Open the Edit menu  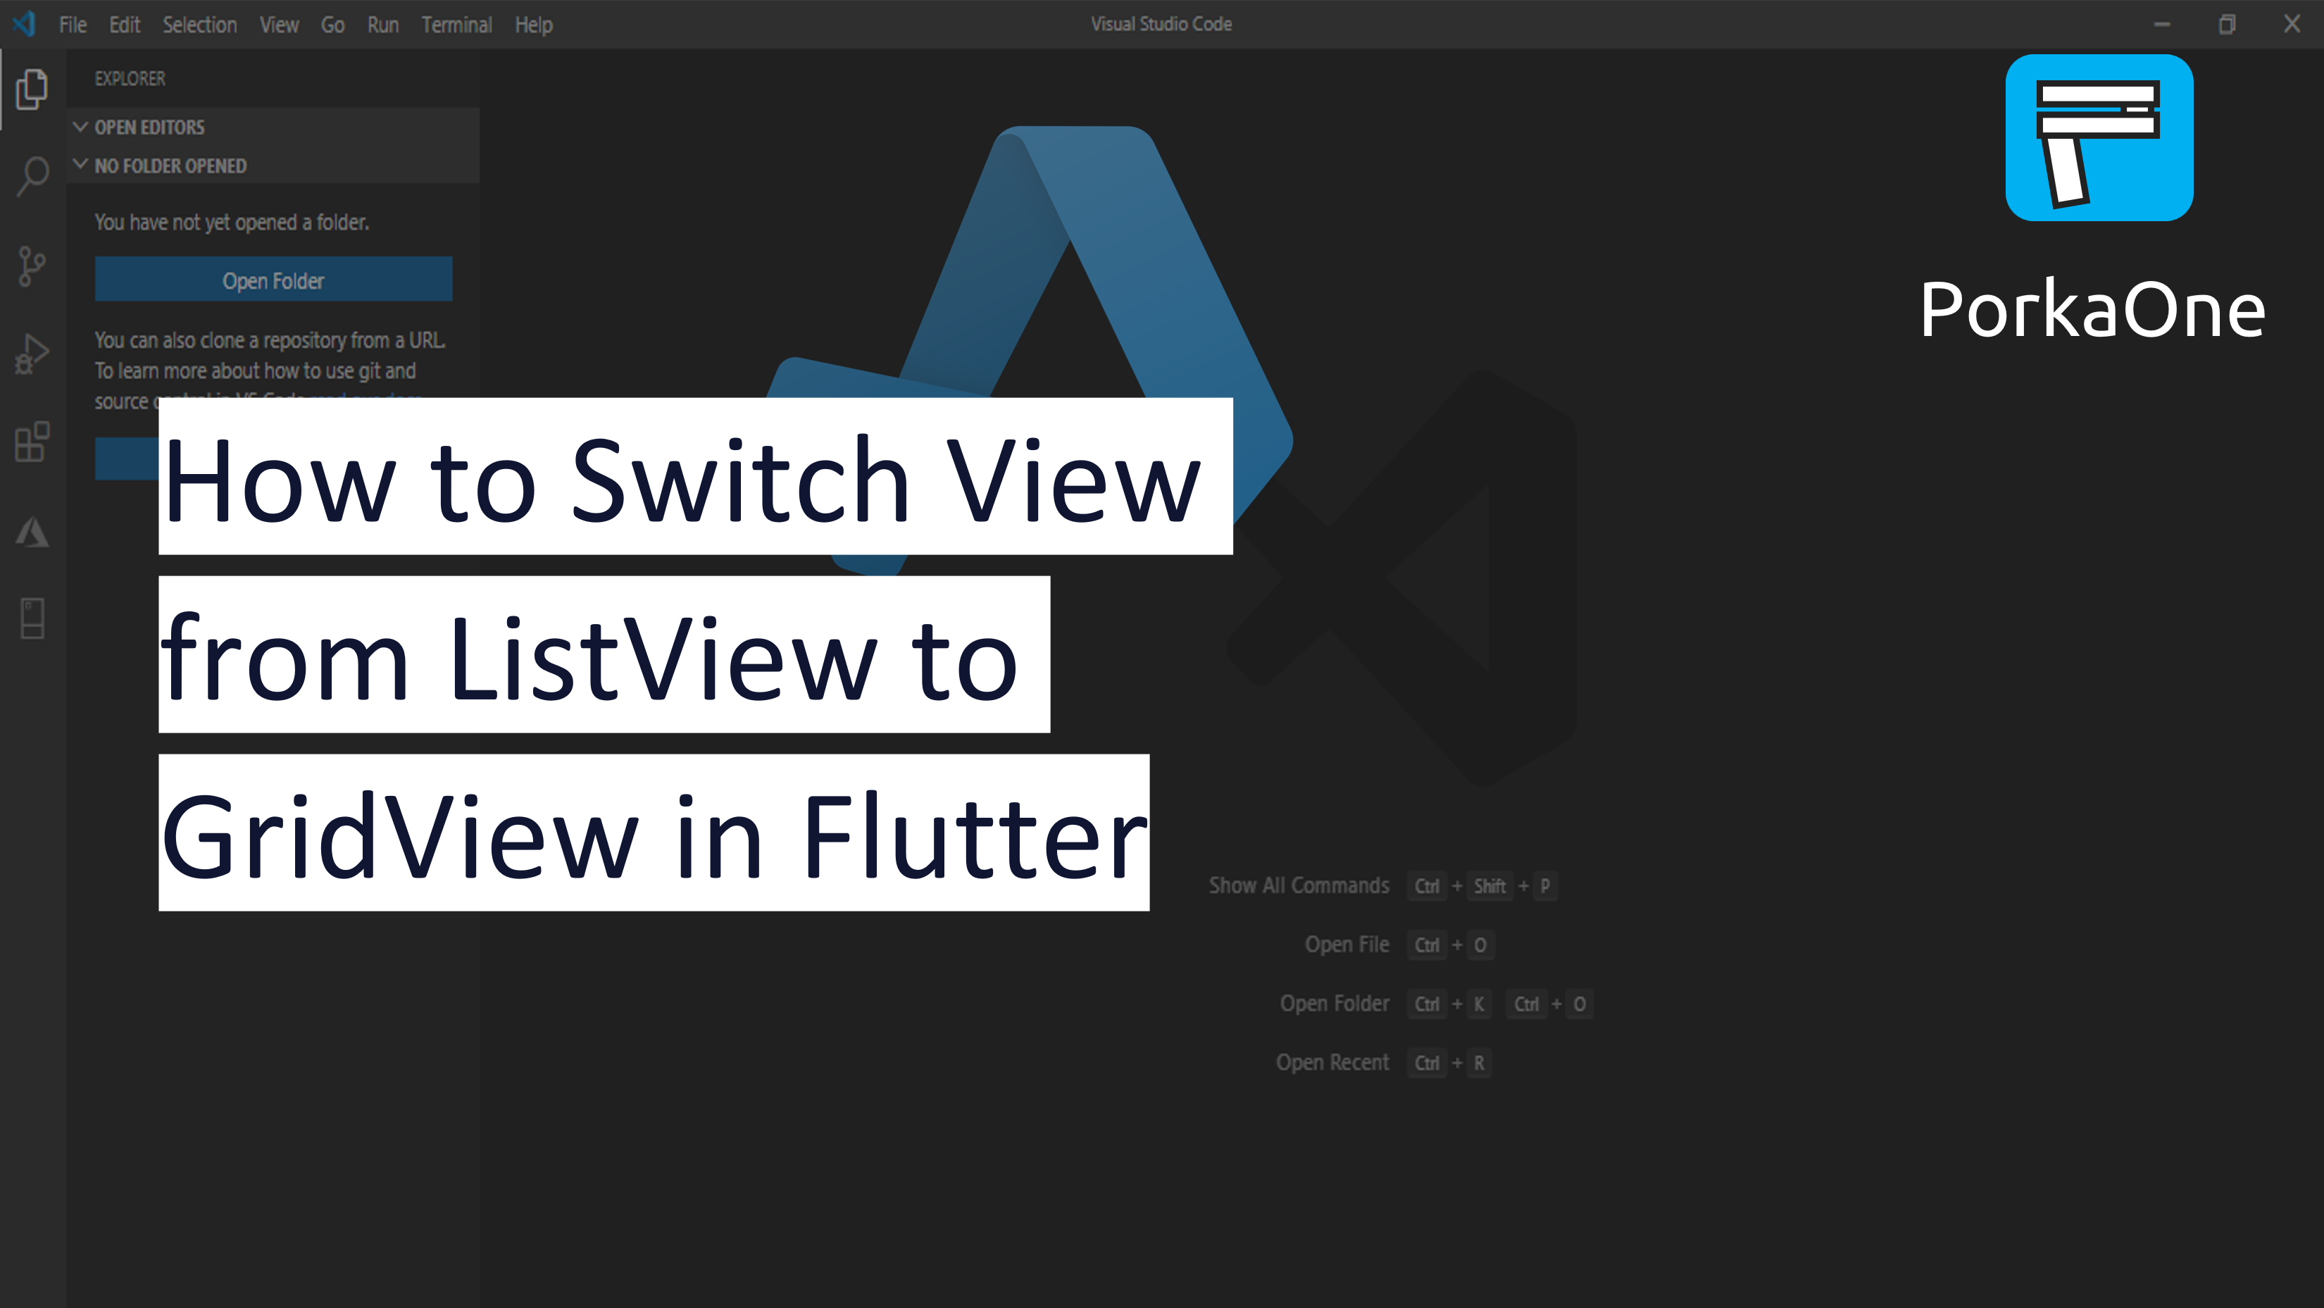point(125,25)
